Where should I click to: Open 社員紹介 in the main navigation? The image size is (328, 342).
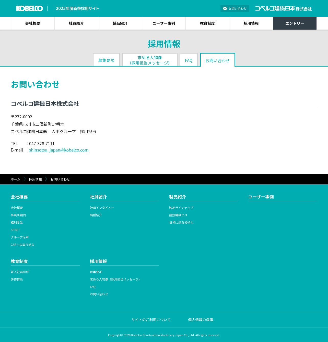(x=76, y=23)
